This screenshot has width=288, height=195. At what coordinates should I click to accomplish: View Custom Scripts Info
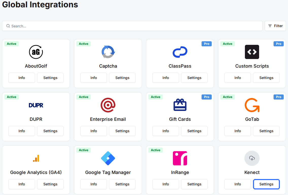point(238,78)
